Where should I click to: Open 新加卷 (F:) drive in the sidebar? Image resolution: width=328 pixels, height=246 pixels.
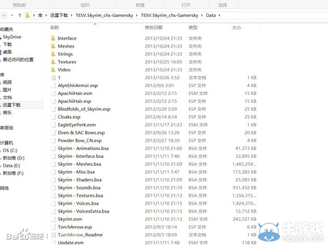13,173
